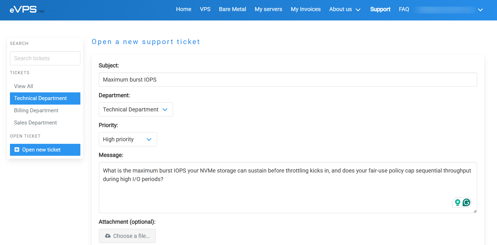The image size is (497, 245).
Task: Click the 'Open a new support ticket' heading
Action: [146, 42]
